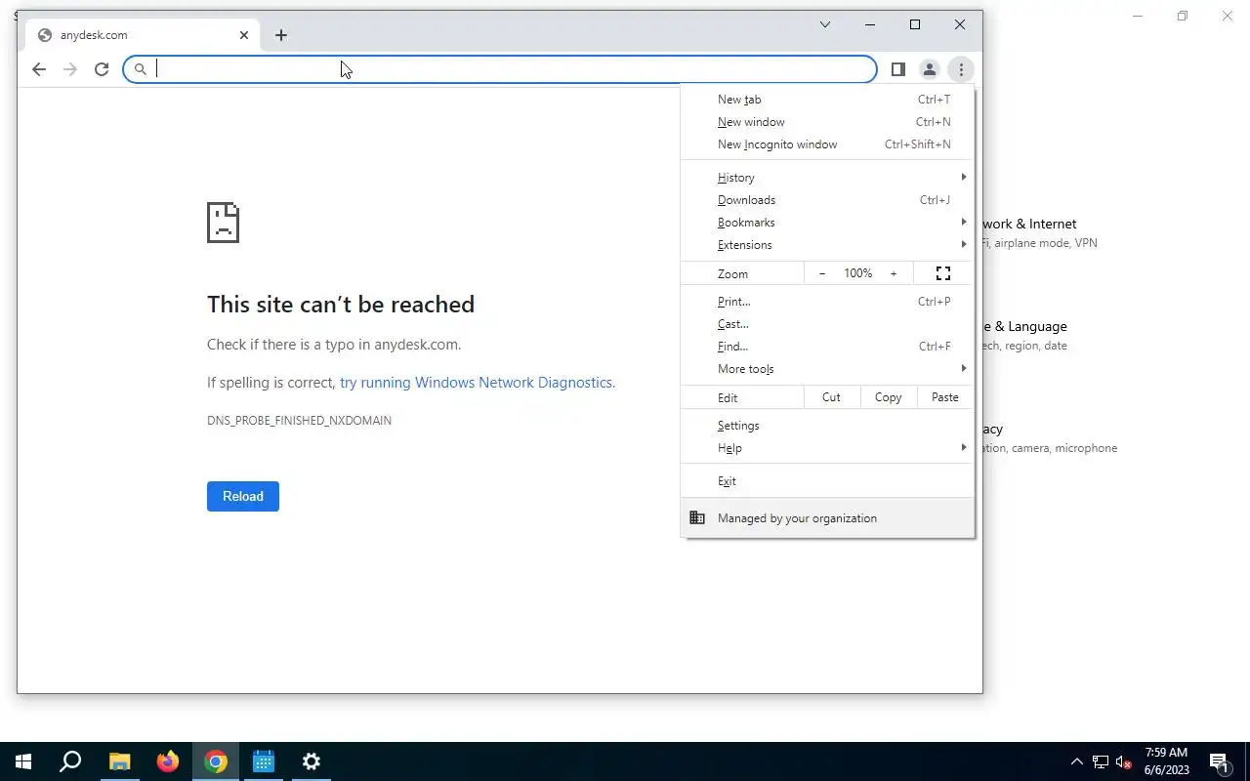Expand the Extensions submenu
This screenshot has height=781, width=1250.
(827, 245)
